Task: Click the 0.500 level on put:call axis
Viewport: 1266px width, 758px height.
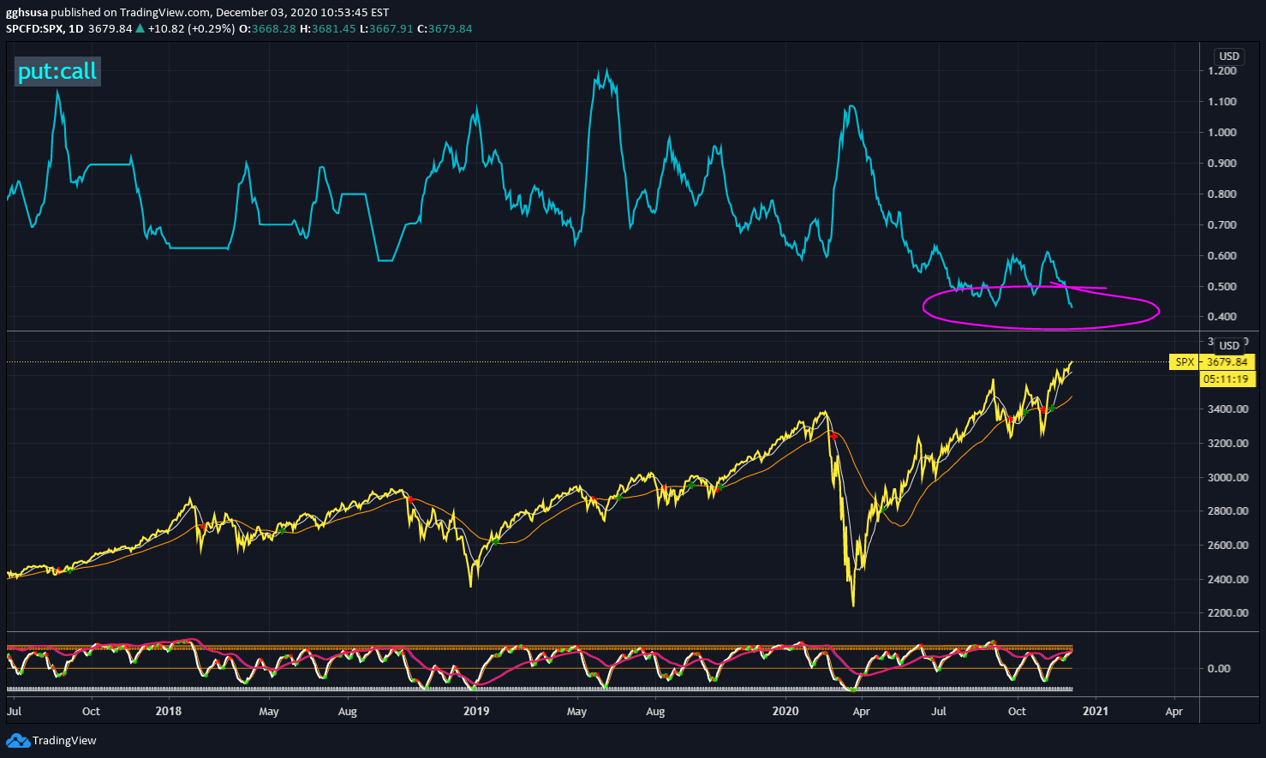Action: 1222,287
